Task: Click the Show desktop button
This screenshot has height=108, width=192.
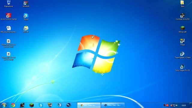Action: [x=191, y=105]
